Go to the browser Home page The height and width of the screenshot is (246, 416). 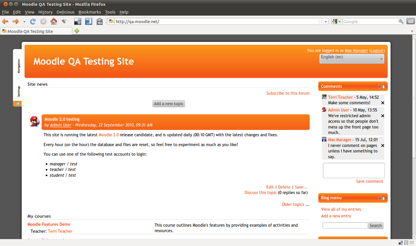[53, 21]
